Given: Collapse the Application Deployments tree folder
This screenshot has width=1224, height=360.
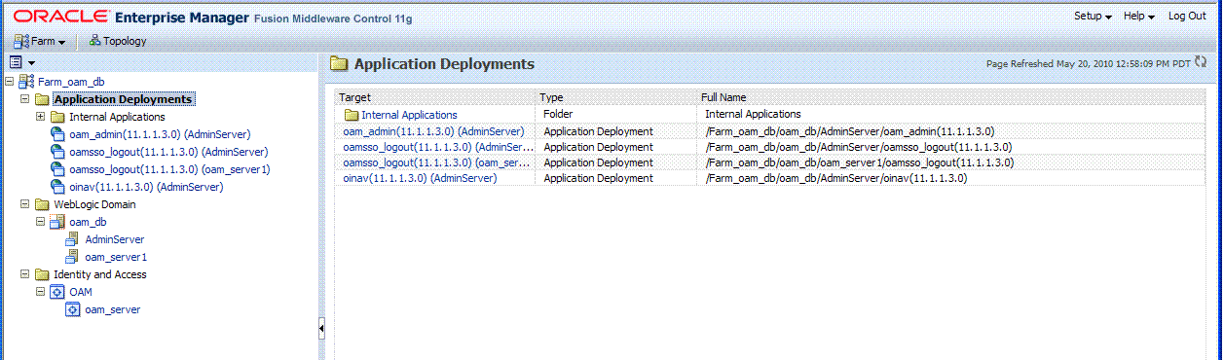Looking at the screenshot, I should (24, 99).
